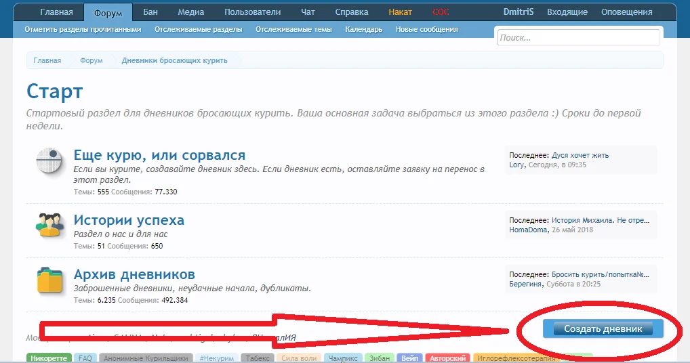Viewport: 690px width, 363px height.
Task: Click Отметить разделы прочитанными link
Action: (x=83, y=30)
